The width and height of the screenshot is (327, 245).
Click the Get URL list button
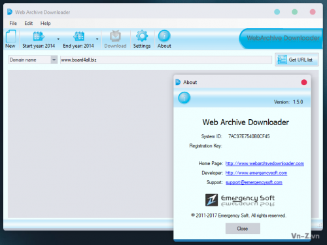pos(297,60)
